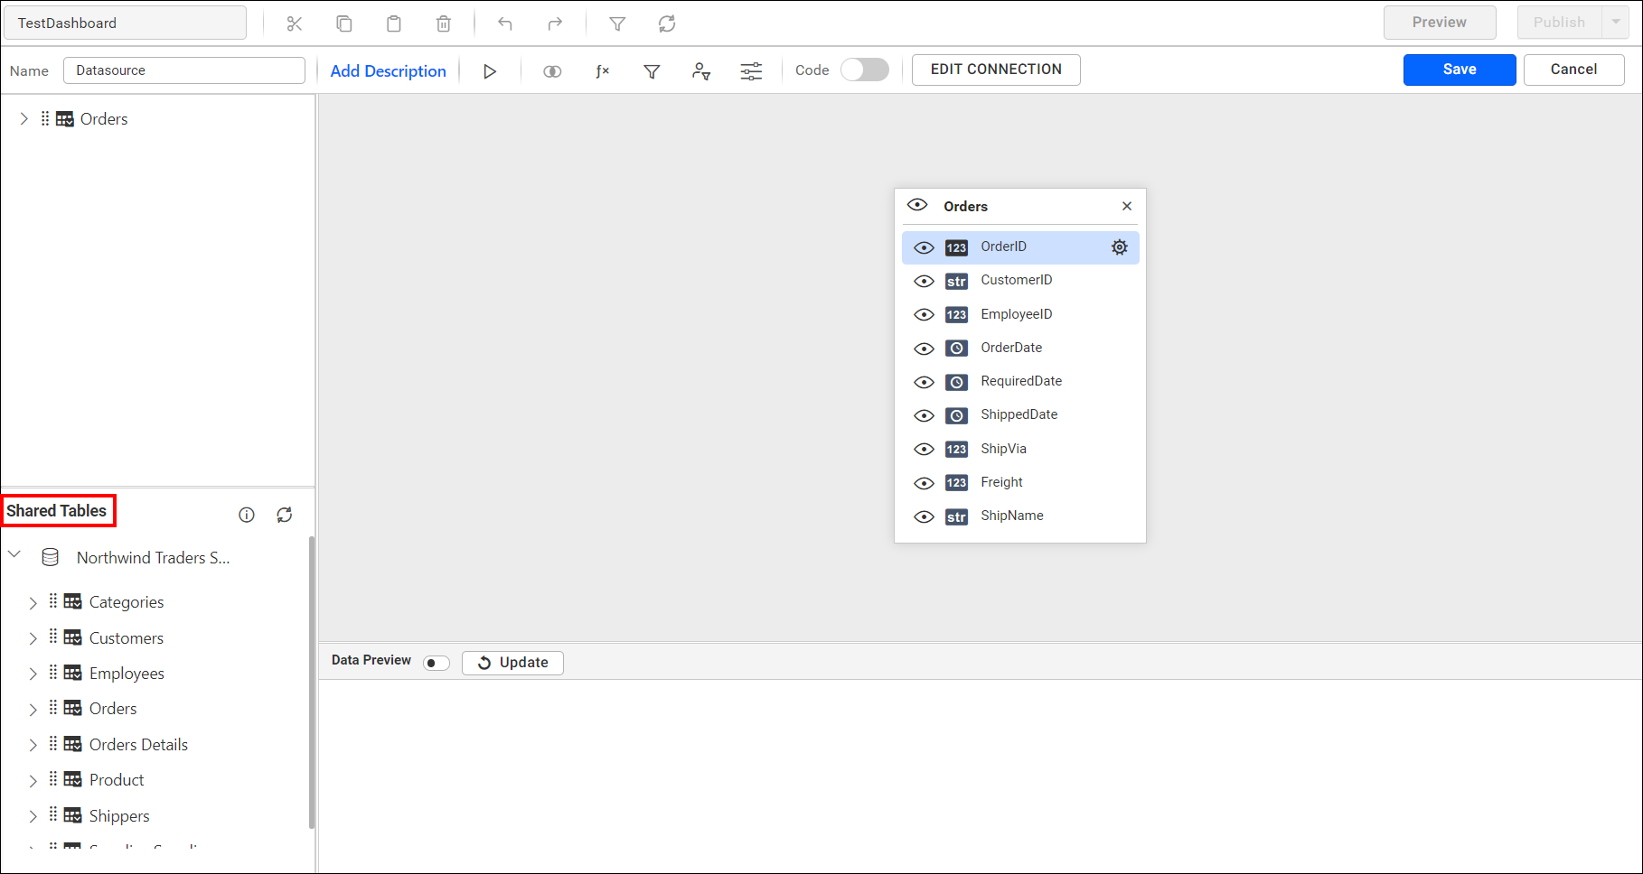
Task: Open the user filter icon
Action: tap(701, 71)
